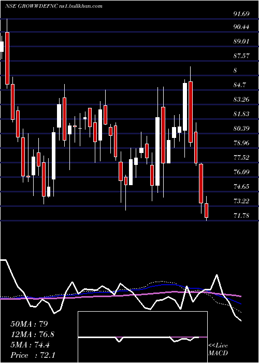The height and width of the screenshot is (363, 259).
Task: Click the 90.44 price axis label
Action: pos(241,27)
